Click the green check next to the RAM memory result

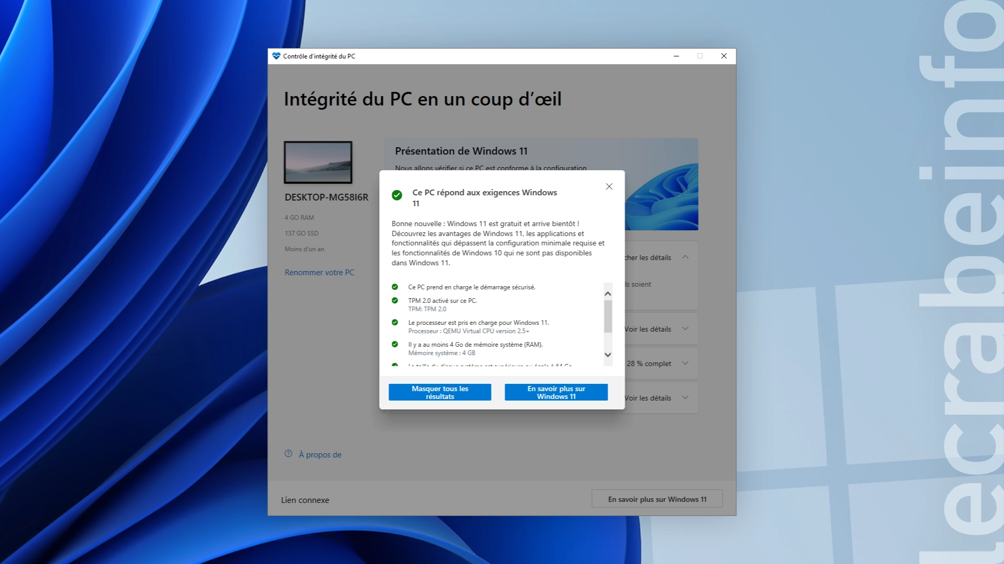click(395, 344)
